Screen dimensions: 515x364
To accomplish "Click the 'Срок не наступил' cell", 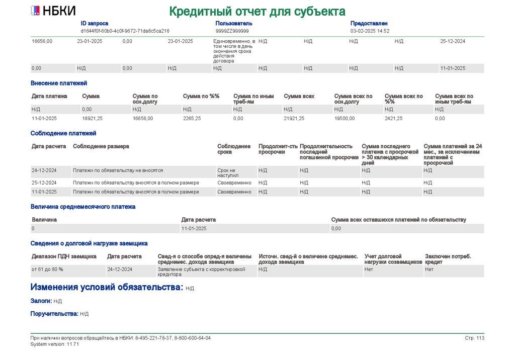I will click(x=226, y=172).
